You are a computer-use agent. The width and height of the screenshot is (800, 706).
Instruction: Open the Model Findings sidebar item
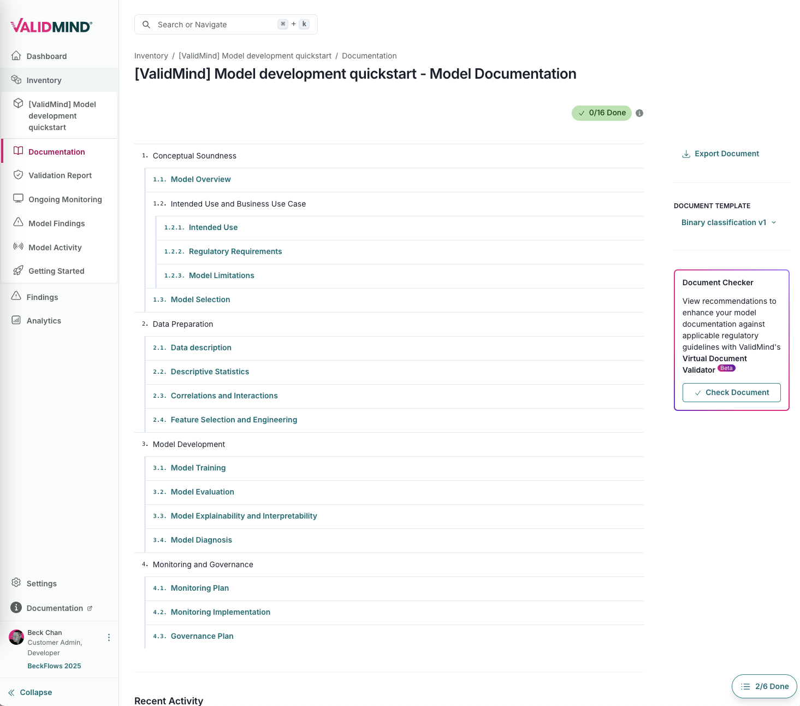[56, 223]
